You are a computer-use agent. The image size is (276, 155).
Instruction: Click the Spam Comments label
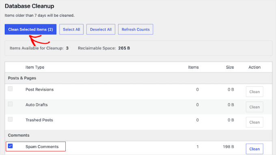[42, 147]
